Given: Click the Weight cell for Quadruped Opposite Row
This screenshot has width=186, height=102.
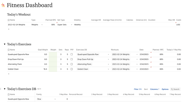Looking at the screenshot, I should point(53,55).
